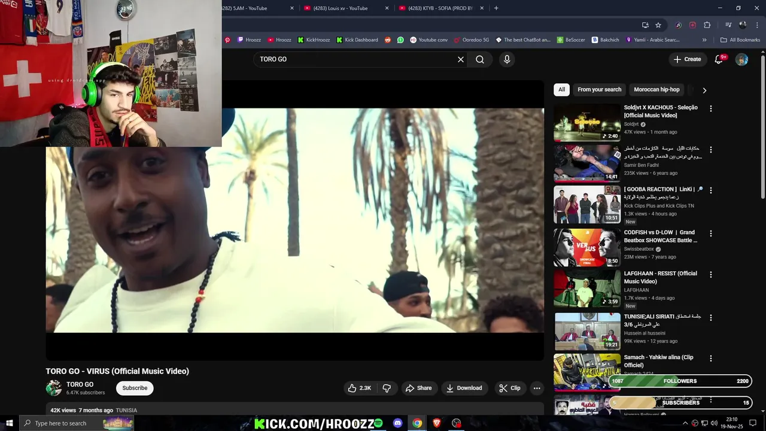Open the YouTube account avatar menu
766x431 pixels.
tap(741, 59)
